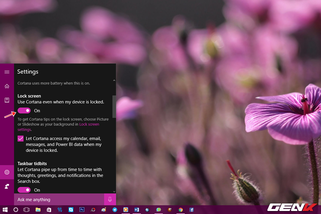Click the Lock screen heading text

[x=29, y=96]
